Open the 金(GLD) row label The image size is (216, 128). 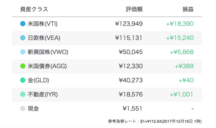coord(38,80)
